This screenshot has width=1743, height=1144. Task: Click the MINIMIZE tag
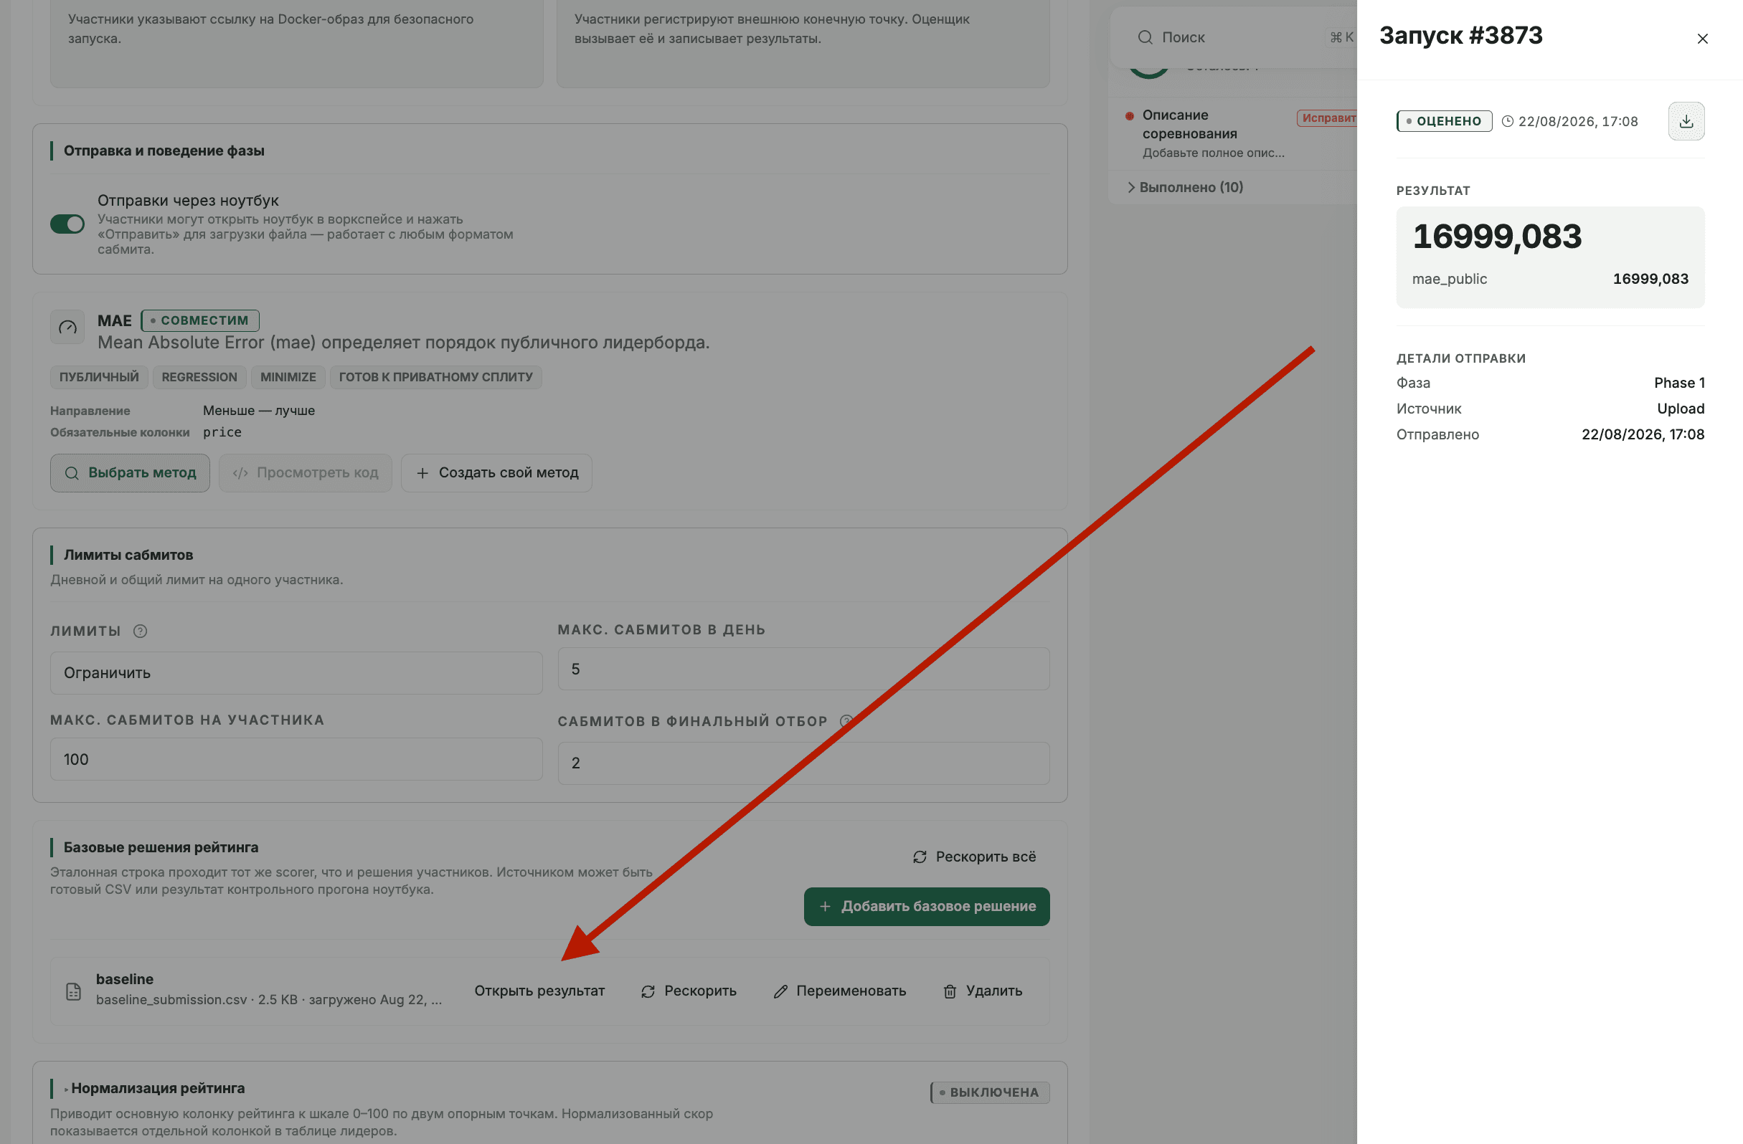pyautogui.click(x=288, y=377)
